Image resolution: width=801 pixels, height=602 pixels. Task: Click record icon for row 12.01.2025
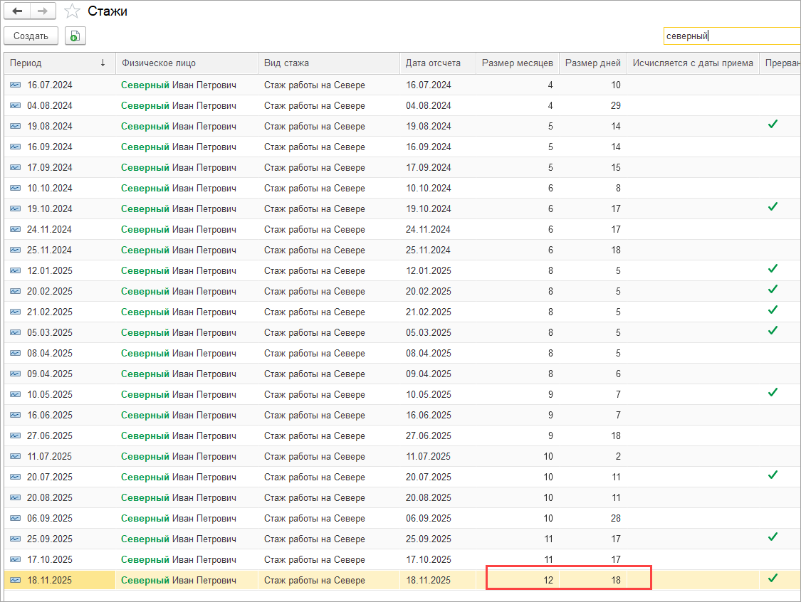point(16,271)
